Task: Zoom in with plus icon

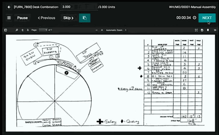Action: click(x=102, y=30)
